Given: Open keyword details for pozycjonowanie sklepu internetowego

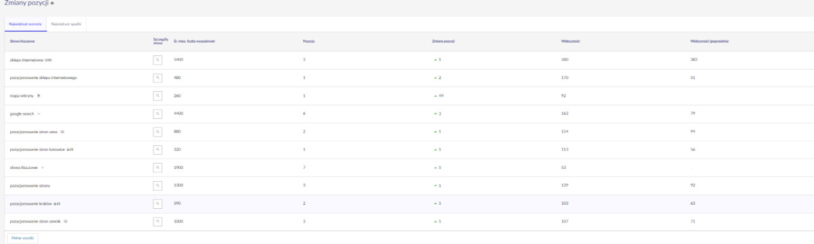Looking at the screenshot, I should [158, 78].
